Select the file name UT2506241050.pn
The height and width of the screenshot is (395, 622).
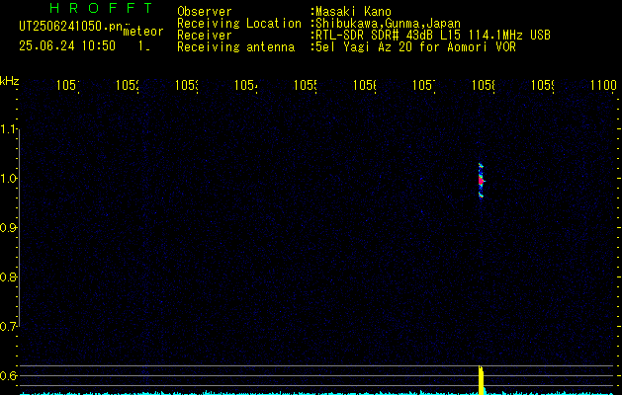pyautogui.click(x=71, y=27)
